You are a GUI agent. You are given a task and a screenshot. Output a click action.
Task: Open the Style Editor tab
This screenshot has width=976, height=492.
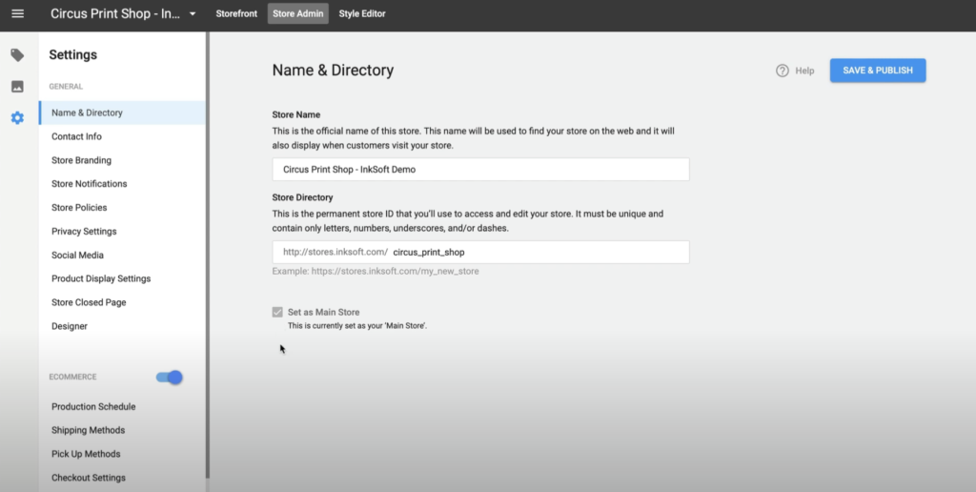(x=362, y=13)
